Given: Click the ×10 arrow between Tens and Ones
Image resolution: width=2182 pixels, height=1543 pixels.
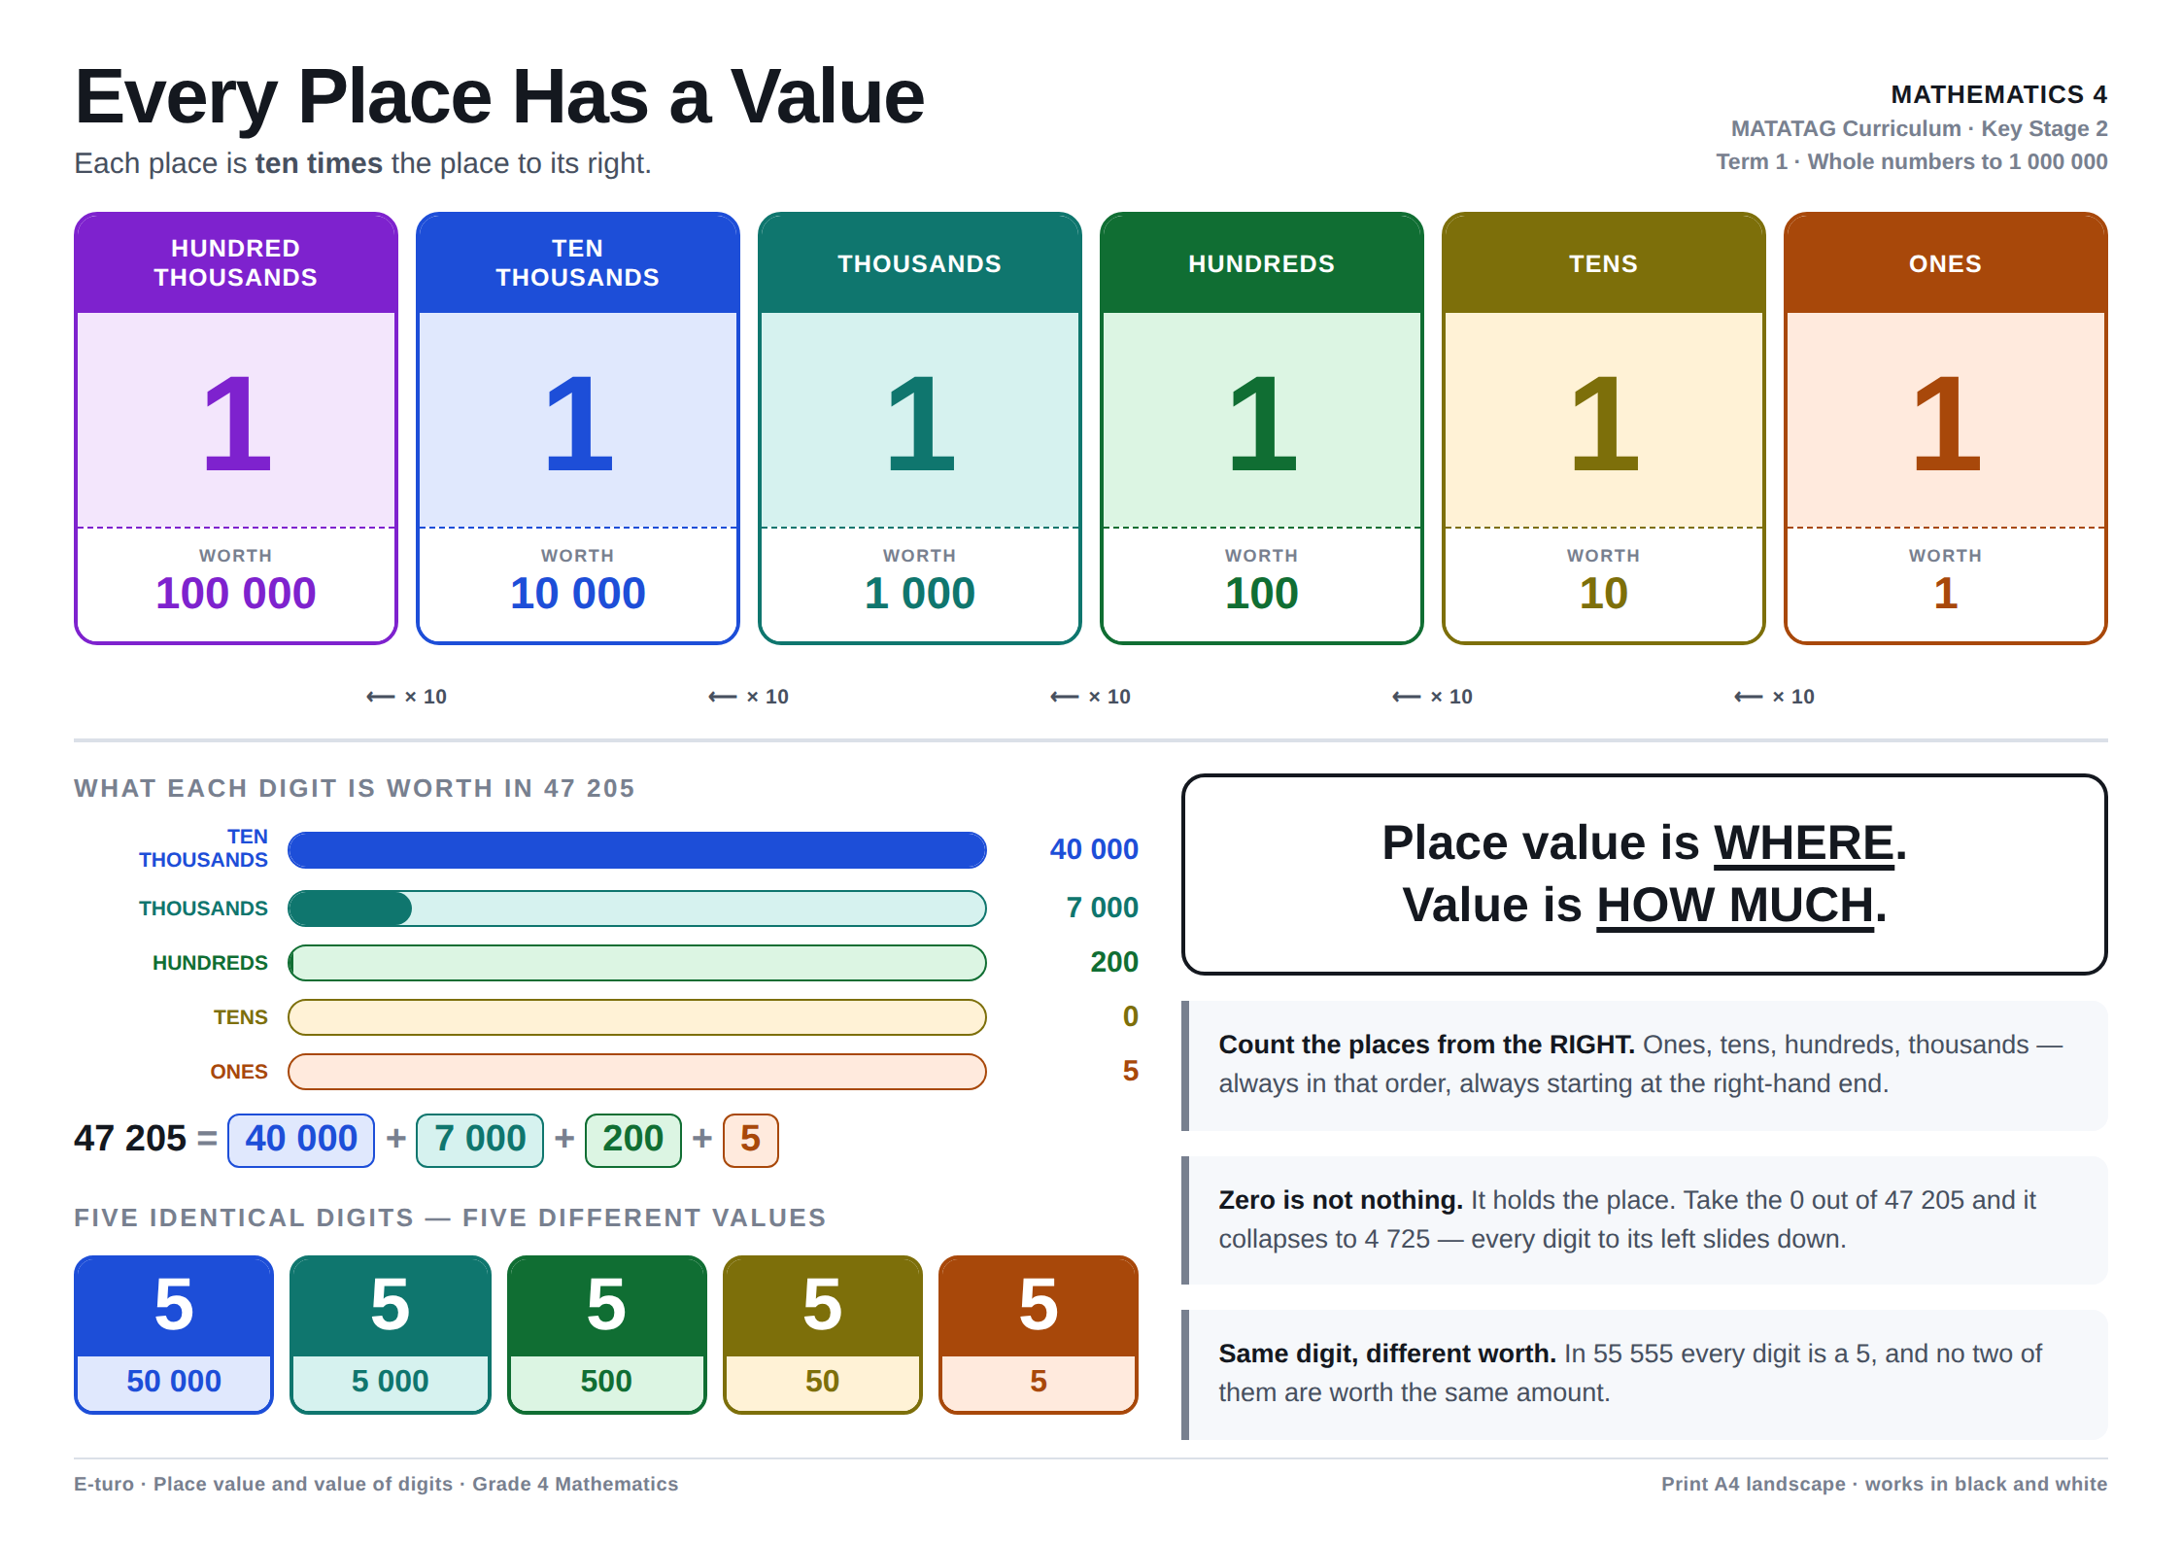Looking at the screenshot, I should click(x=1774, y=697).
